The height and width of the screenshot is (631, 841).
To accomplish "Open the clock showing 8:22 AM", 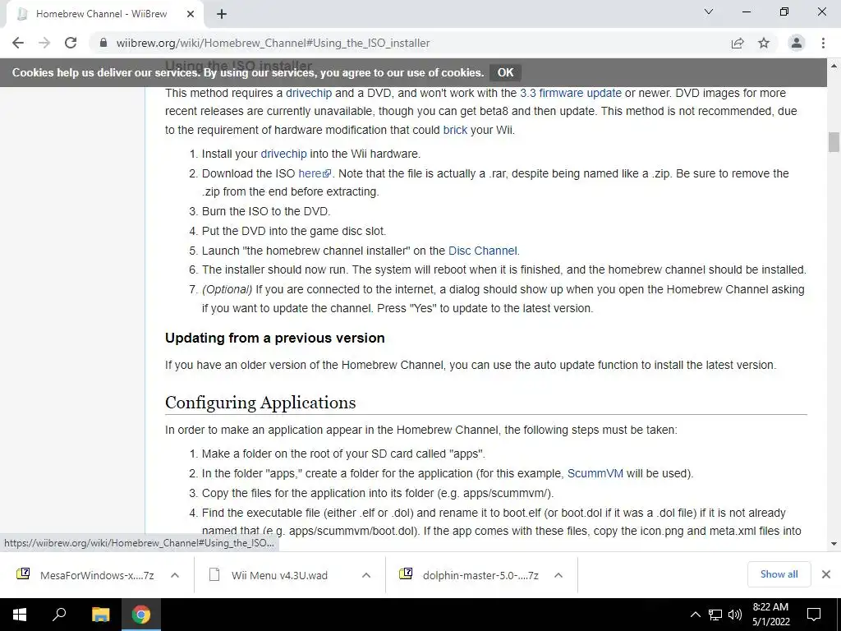I will (770, 615).
